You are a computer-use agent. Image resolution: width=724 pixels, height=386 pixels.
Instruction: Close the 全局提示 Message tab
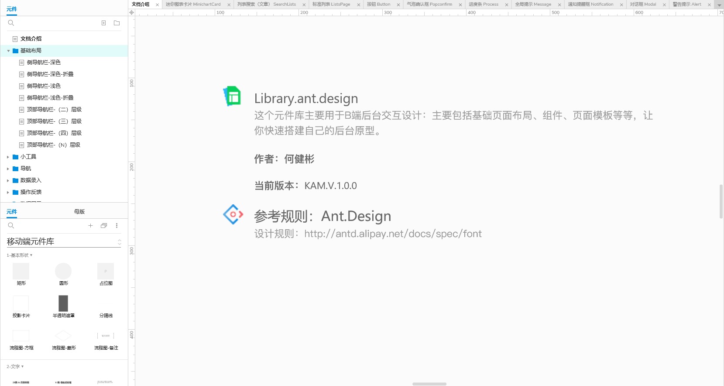(559, 5)
